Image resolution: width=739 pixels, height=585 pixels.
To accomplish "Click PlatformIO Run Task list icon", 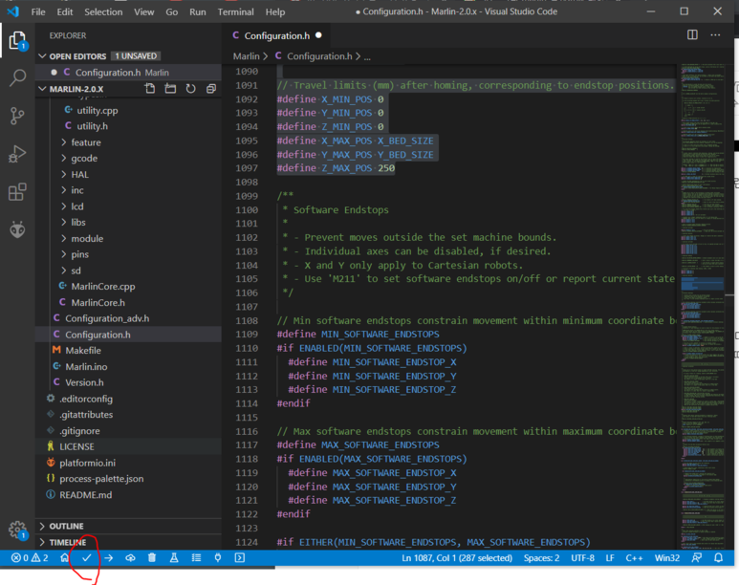I will tap(196, 558).
